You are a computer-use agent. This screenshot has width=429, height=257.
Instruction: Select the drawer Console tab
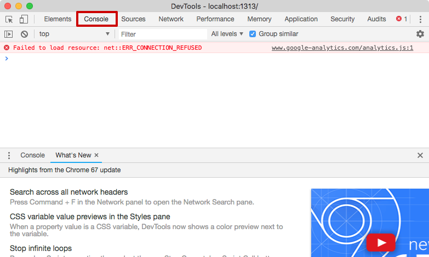tap(32, 155)
